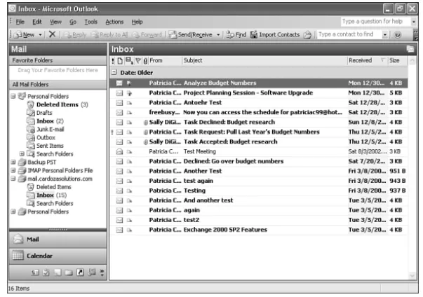Sort messages by the Subject column
The width and height of the screenshot is (423, 297).
tap(264, 60)
